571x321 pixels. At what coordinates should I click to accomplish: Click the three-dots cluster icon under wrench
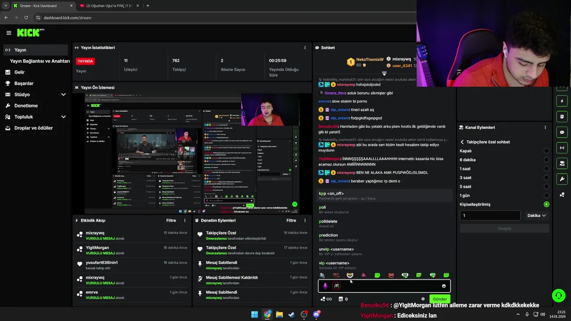(x=562, y=195)
